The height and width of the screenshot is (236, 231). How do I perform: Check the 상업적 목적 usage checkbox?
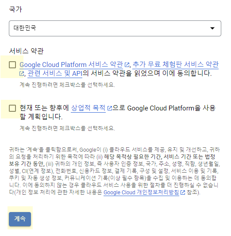tap(12, 108)
